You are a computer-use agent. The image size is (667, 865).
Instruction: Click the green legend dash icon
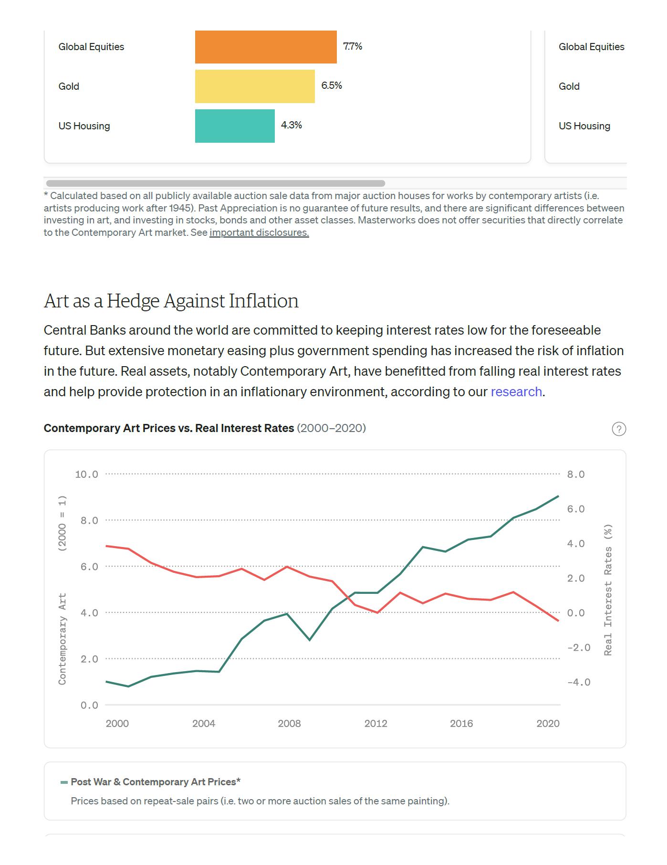pos(64,782)
